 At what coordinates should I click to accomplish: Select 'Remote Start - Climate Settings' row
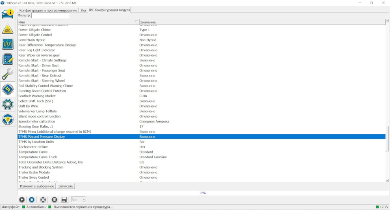[x=201, y=60]
